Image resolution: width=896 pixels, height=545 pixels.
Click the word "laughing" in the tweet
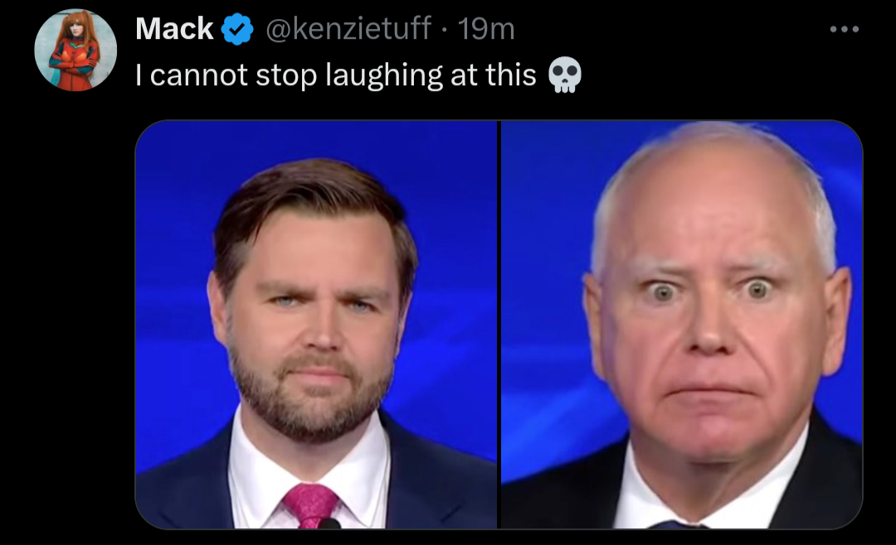click(384, 76)
